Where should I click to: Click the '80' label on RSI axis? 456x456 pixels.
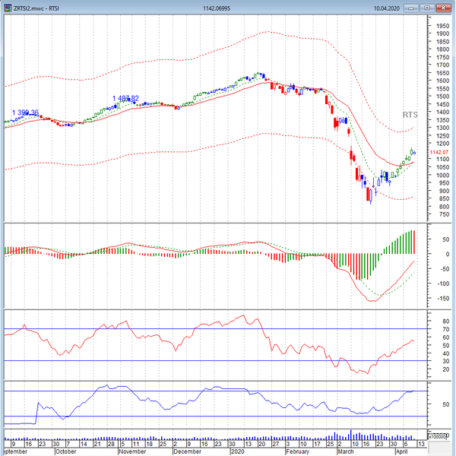446,321
